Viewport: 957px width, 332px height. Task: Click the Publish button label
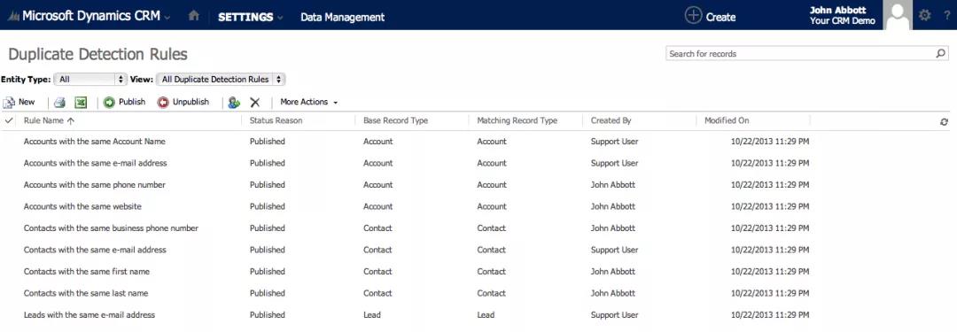pos(132,102)
